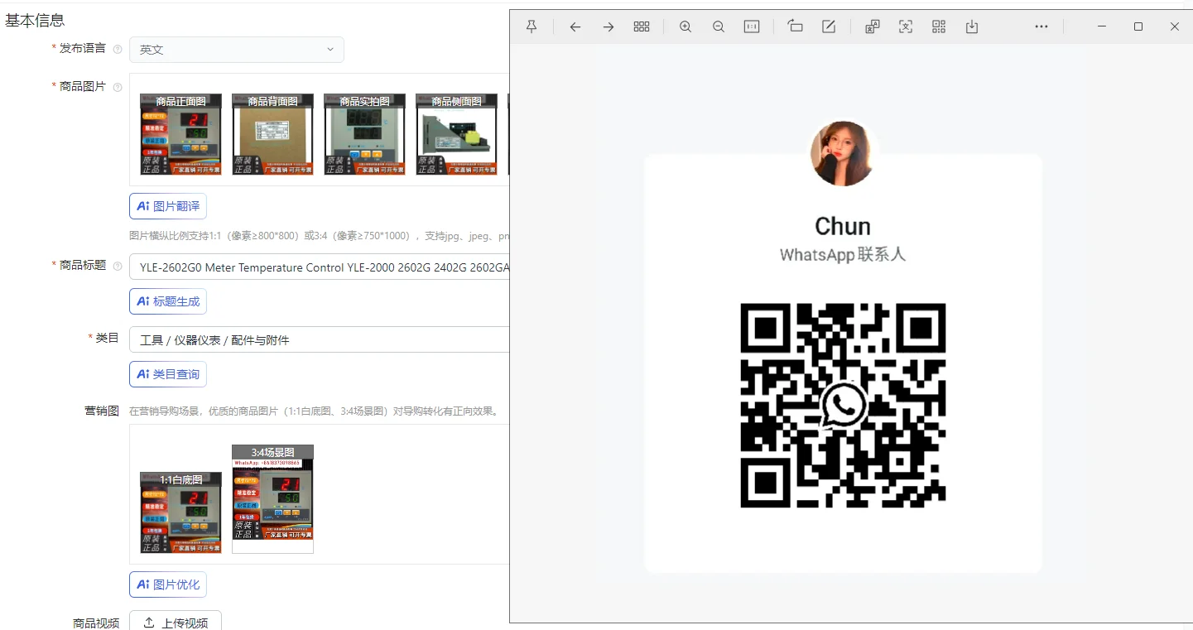Screen dimensions: 1193x630
Task: Pin the image viewer window on top
Action: tap(532, 26)
